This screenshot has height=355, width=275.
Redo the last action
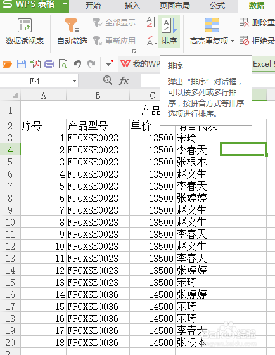click(x=91, y=64)
